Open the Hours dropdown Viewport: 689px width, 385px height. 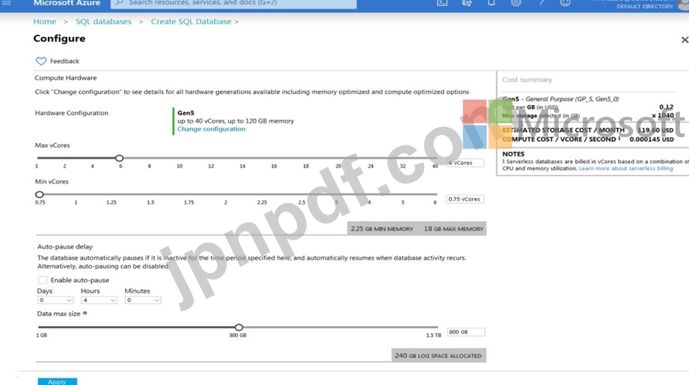pyautogui.click(x=99, y=300)
